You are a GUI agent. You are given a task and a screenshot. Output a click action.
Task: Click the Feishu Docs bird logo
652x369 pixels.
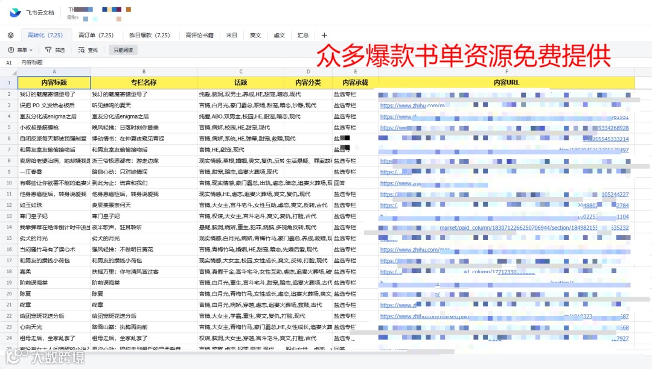click(x=15, y=13)
